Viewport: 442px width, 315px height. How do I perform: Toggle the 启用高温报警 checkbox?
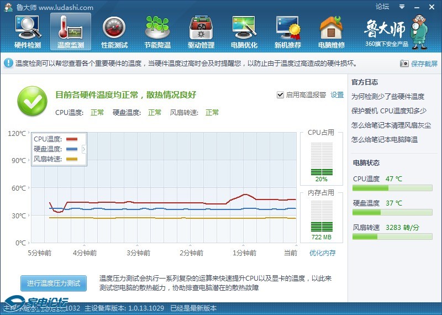280,95
